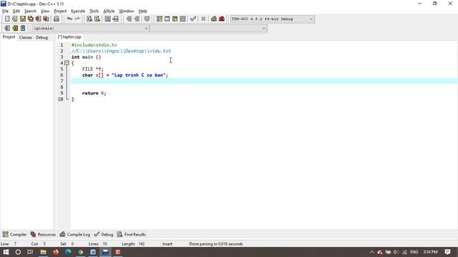Save the file with the Save icon
The image size is (458, 257).
23,19
